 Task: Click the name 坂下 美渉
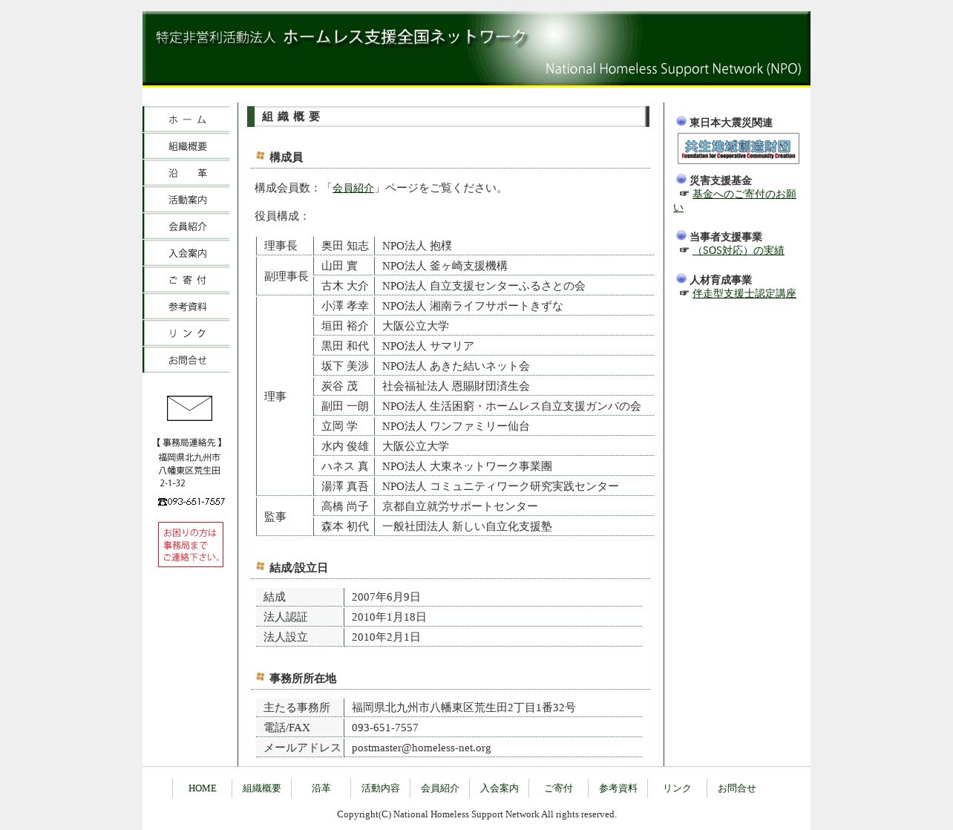point(345,366)
